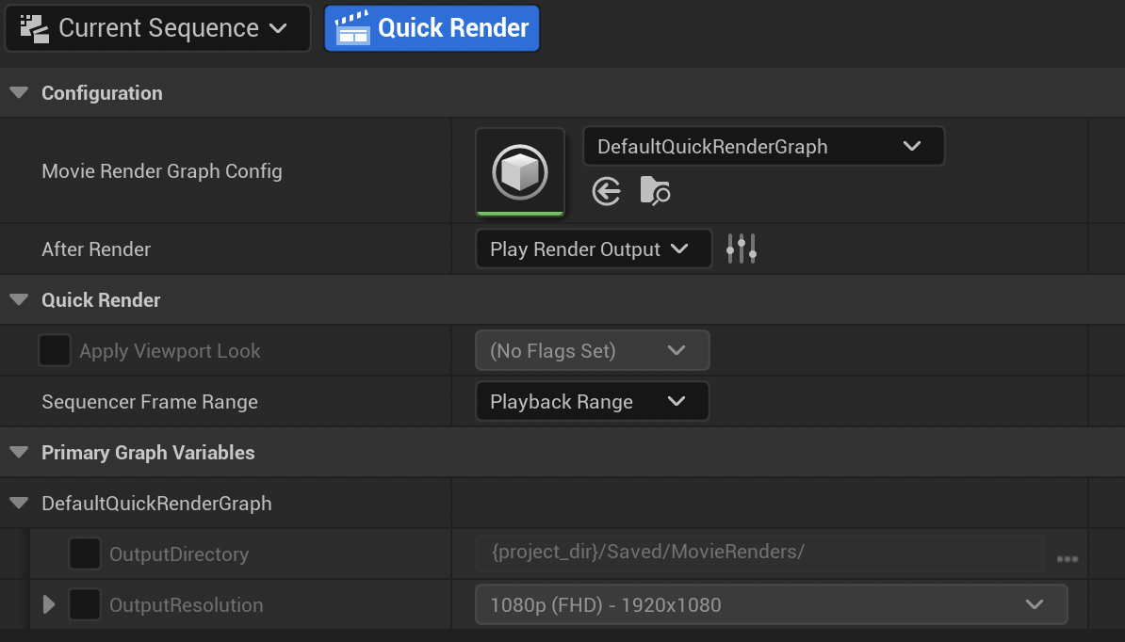Enable the OutputResolution override checkbox

(x=85, y=604)
